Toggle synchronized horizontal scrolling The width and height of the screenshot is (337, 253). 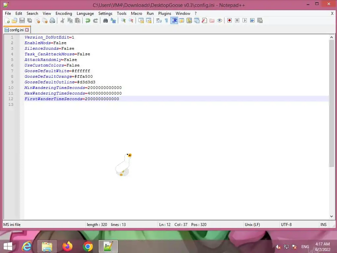[x=149, y=20]
